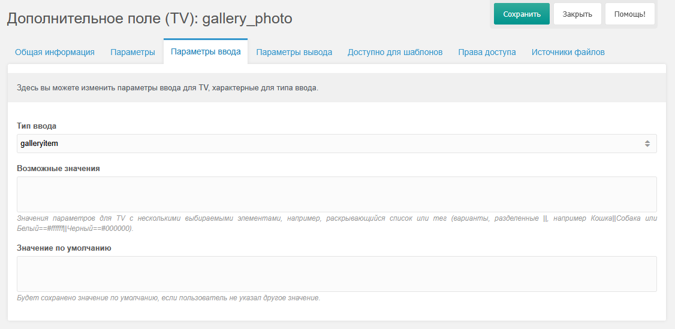Click the Тип ввода label
Image resolution: width=675 pixels, height=329 pixels.
coord(37,126)
